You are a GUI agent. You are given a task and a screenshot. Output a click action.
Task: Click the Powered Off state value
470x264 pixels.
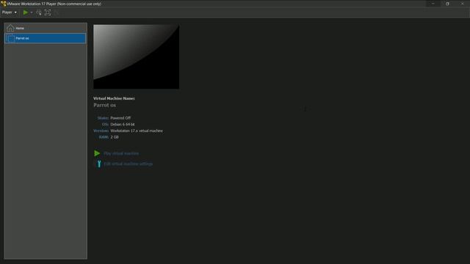120,118
